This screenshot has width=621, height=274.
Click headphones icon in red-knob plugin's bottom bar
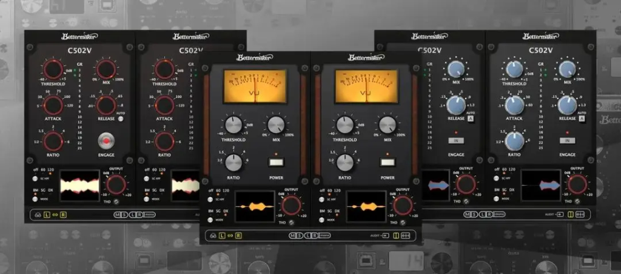coord(38,215)
